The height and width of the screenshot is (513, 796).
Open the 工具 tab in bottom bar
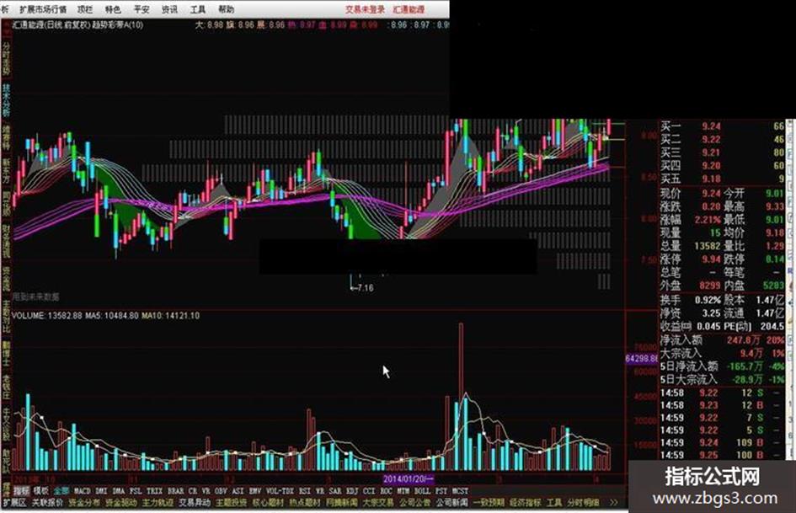[x=554, y=502]
